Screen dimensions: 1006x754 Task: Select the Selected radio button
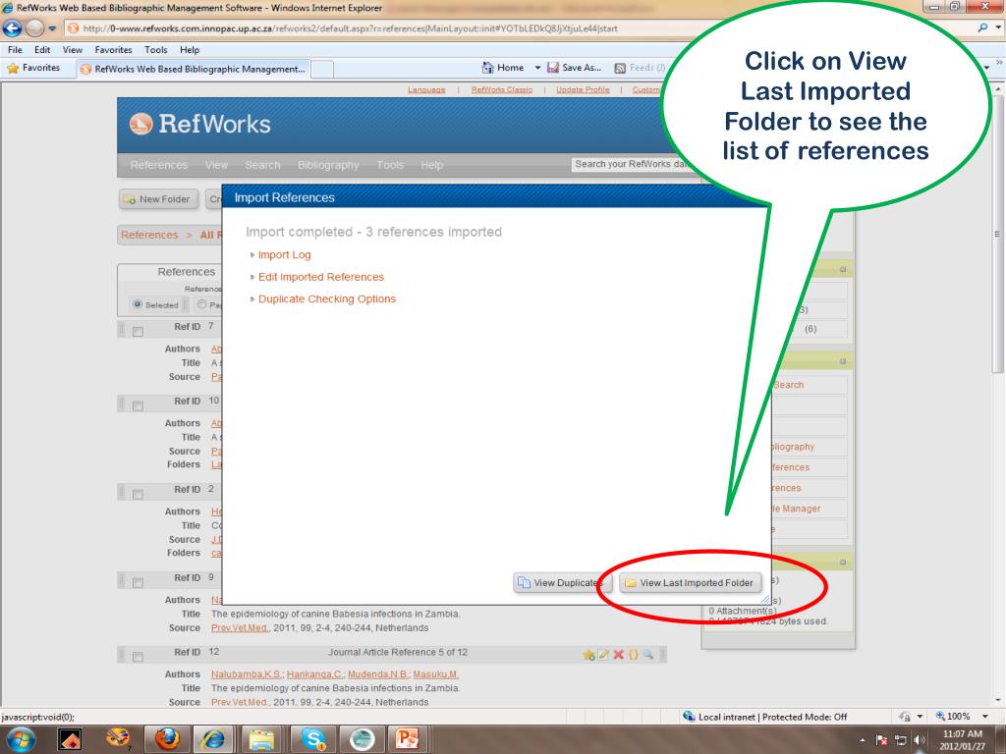137,304
